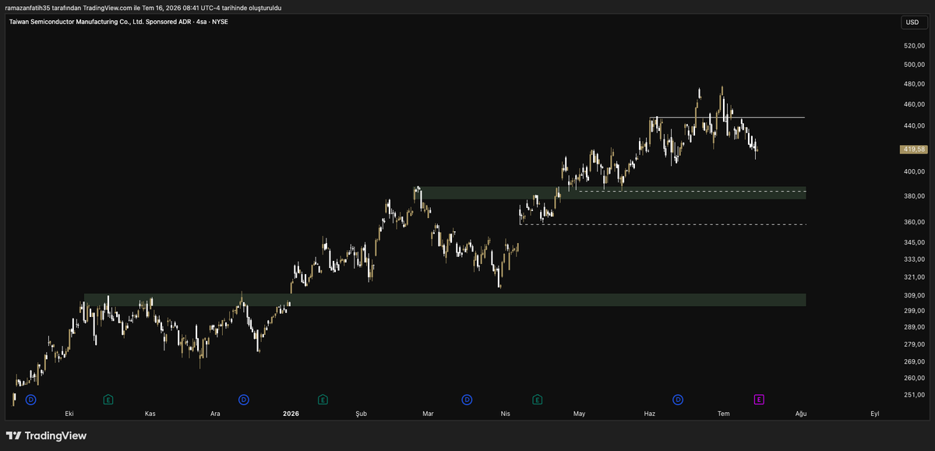
Task: Click the 380,00 price axis label
Action: pyautogui.click(x=913, y=196)
